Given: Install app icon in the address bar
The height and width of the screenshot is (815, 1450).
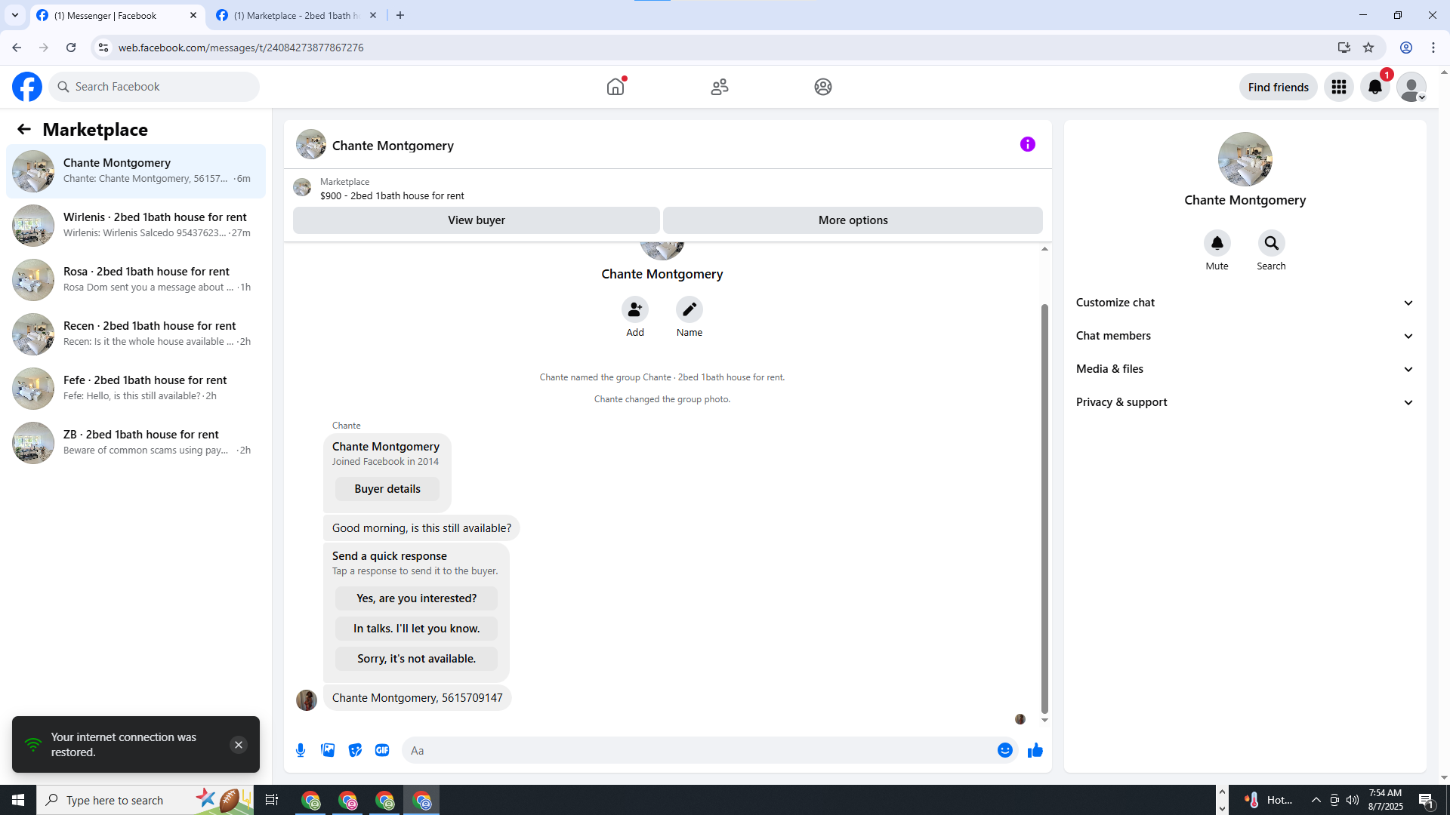Looking at the screenshot, I should [1344, 48].
